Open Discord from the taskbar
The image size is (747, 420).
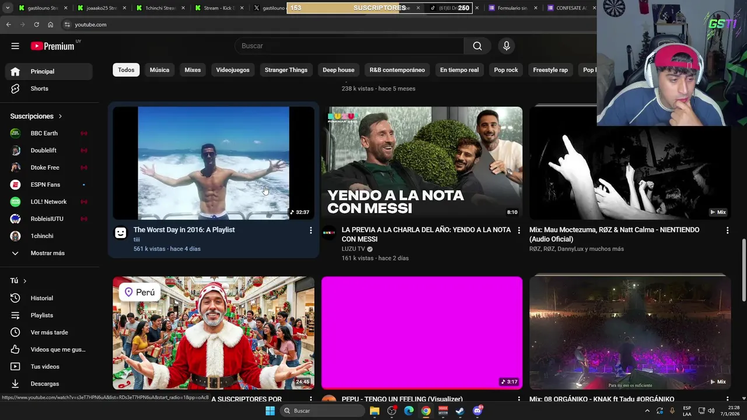pyautogui.click(x=478, y=411)
